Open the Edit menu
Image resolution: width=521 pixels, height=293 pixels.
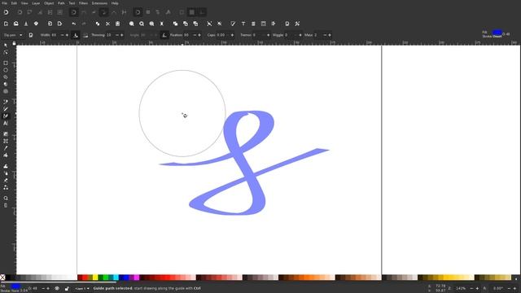click(x=14, y=3)
